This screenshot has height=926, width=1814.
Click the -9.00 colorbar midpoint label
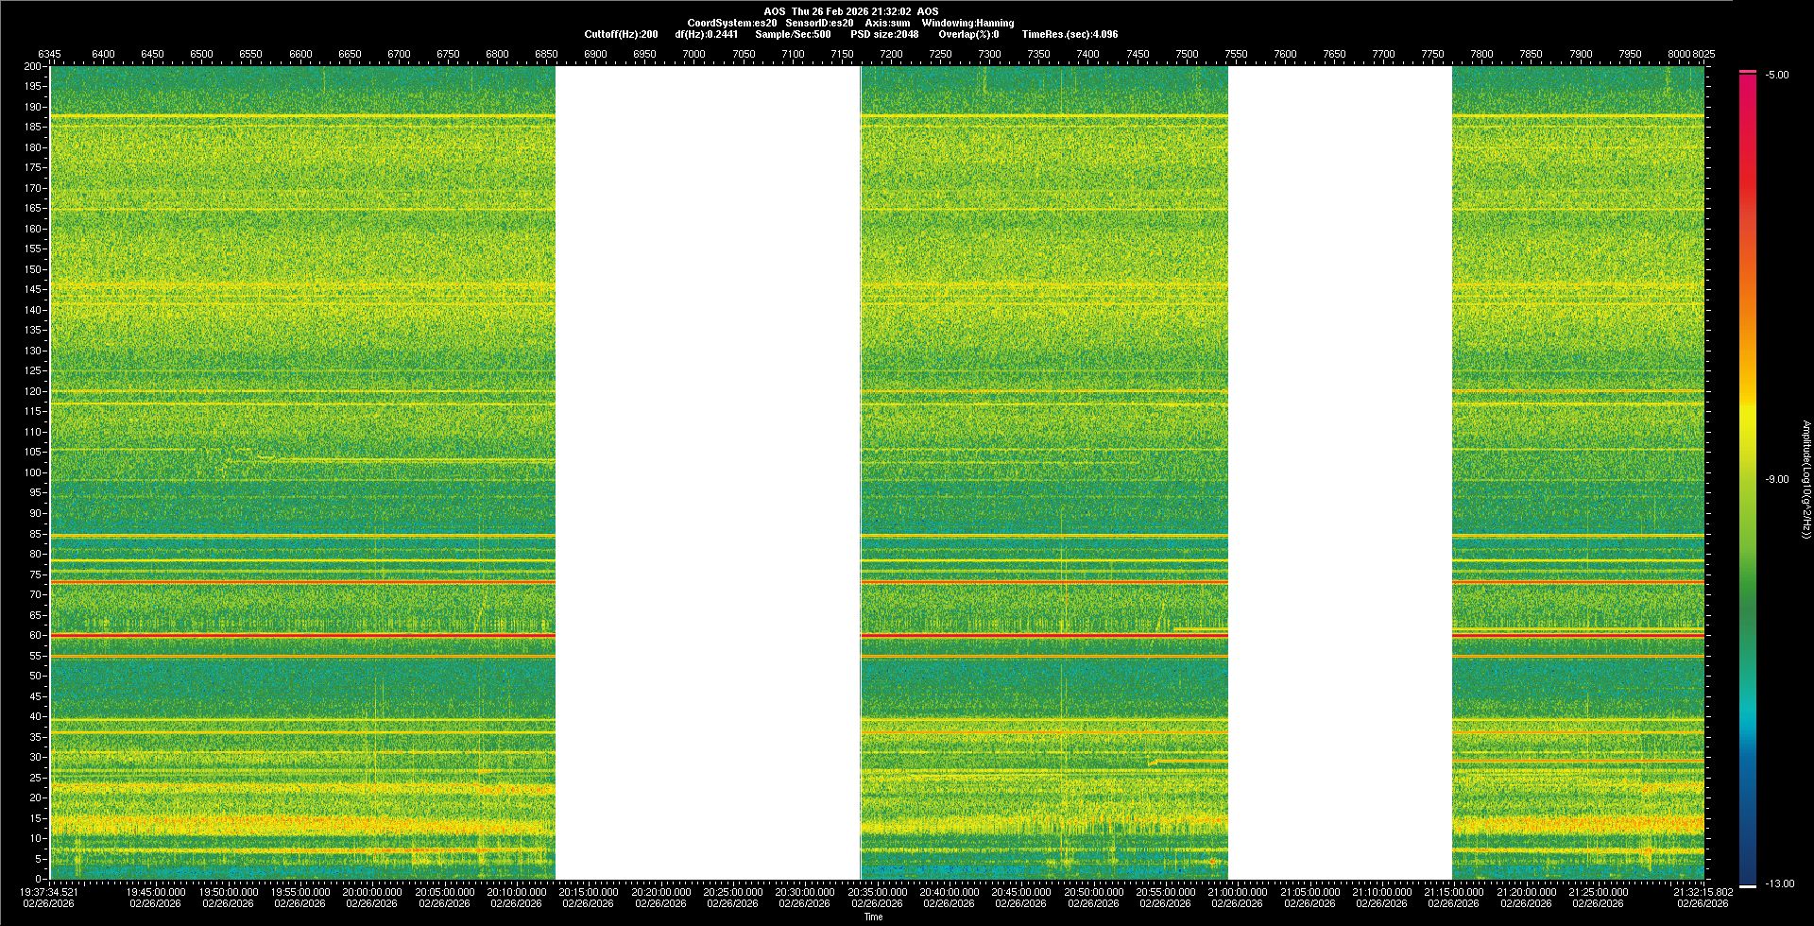point(1776,479)
